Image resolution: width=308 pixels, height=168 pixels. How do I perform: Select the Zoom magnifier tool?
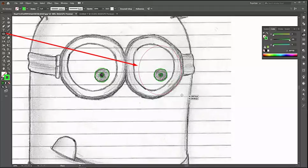(x=8, y=69)
